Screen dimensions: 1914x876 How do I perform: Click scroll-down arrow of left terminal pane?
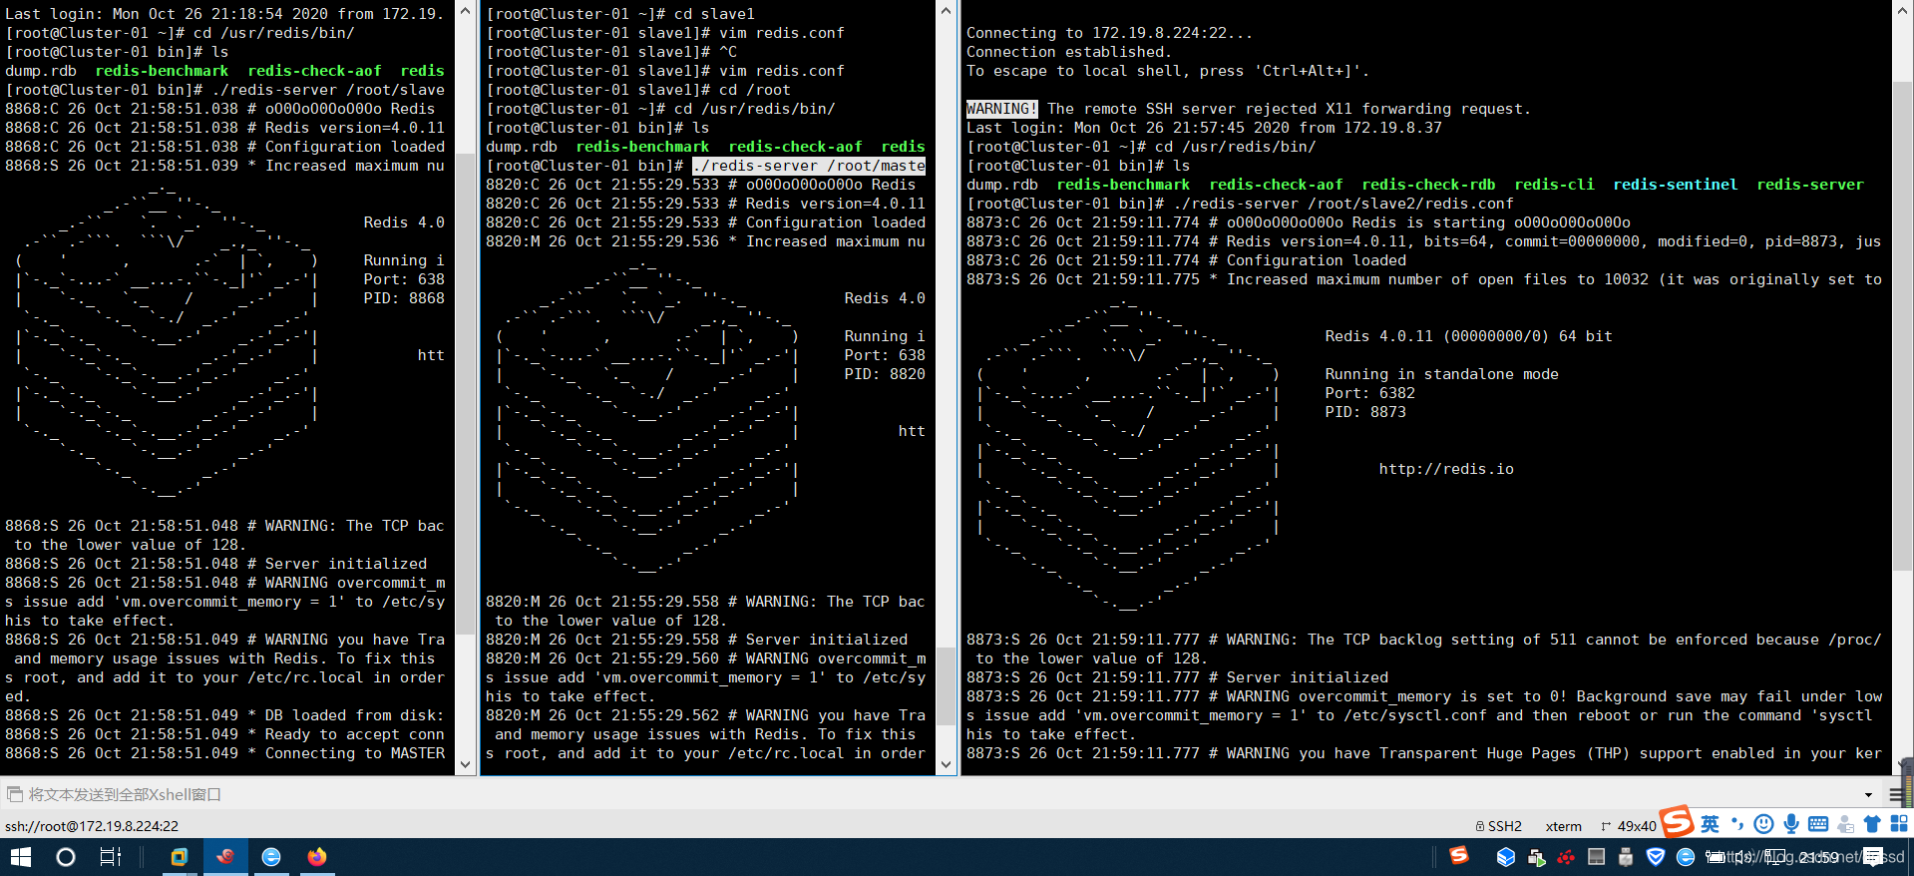click(x=465, y=765)
